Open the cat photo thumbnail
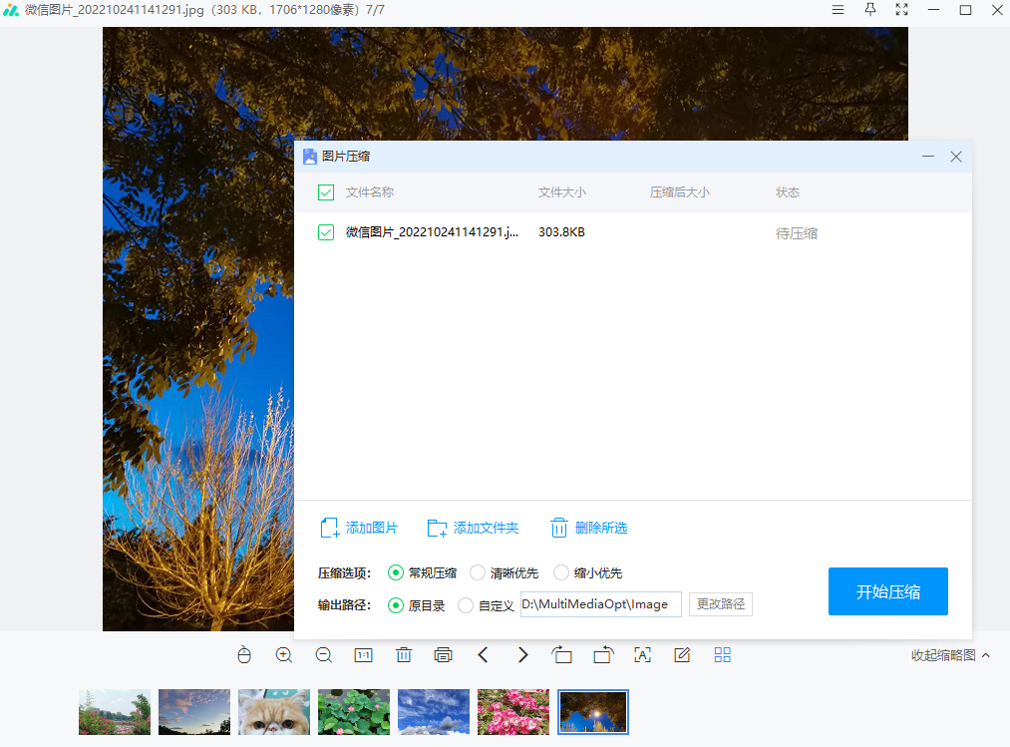Screen dimensions: 1010x747 [x=273, y=711]
